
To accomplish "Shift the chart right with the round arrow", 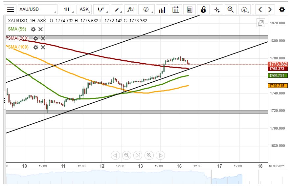I will pyautogui.click(x=160, y=155).
